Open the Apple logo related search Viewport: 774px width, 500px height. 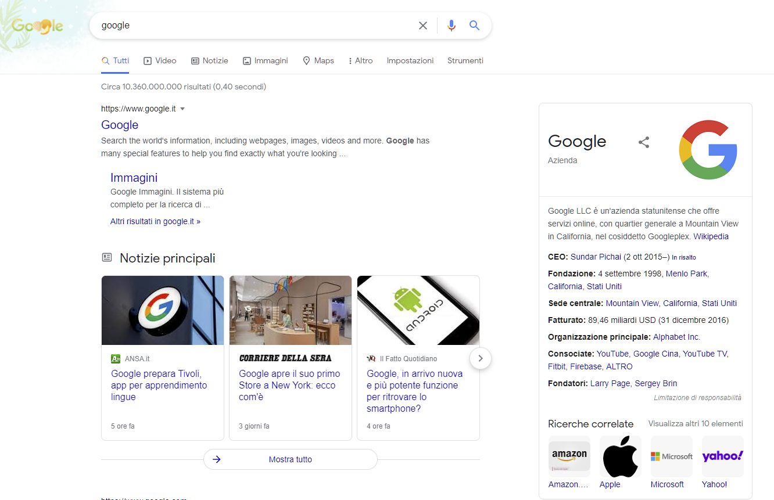621,456
